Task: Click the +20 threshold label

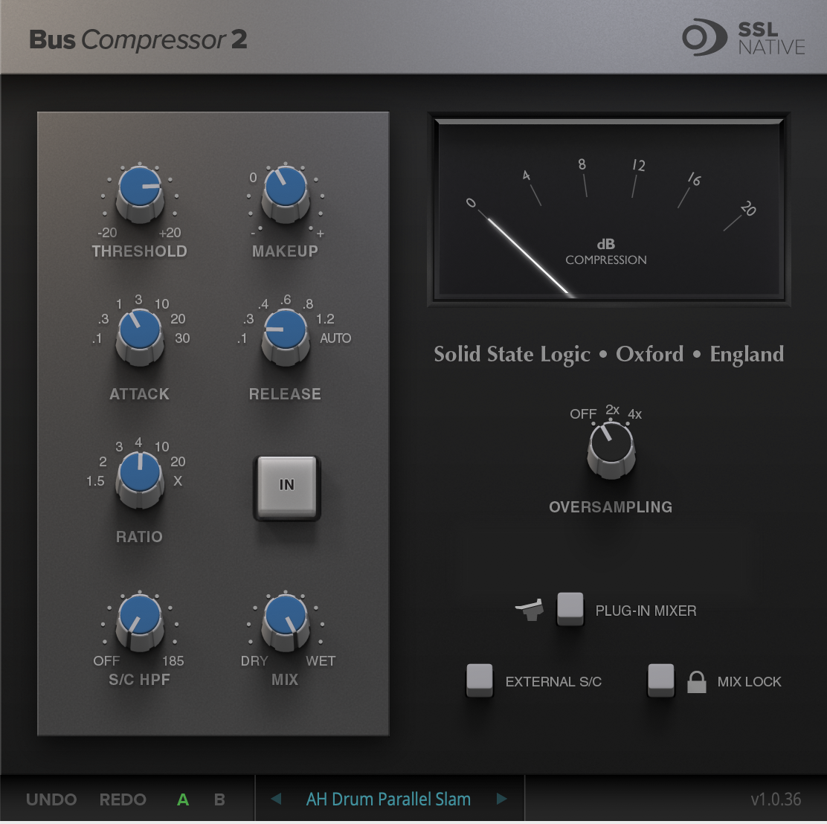Action: tap(170, 233)
